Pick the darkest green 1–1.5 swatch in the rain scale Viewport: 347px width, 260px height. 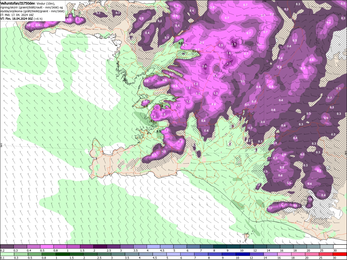point(63,254)
